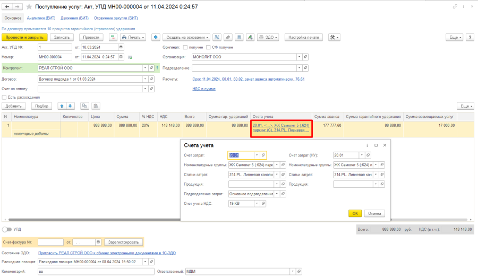Open calendar picker for Акт date 18.03.2024
Viewport: 478px width, 277px height.
click(x=121, y=47)
